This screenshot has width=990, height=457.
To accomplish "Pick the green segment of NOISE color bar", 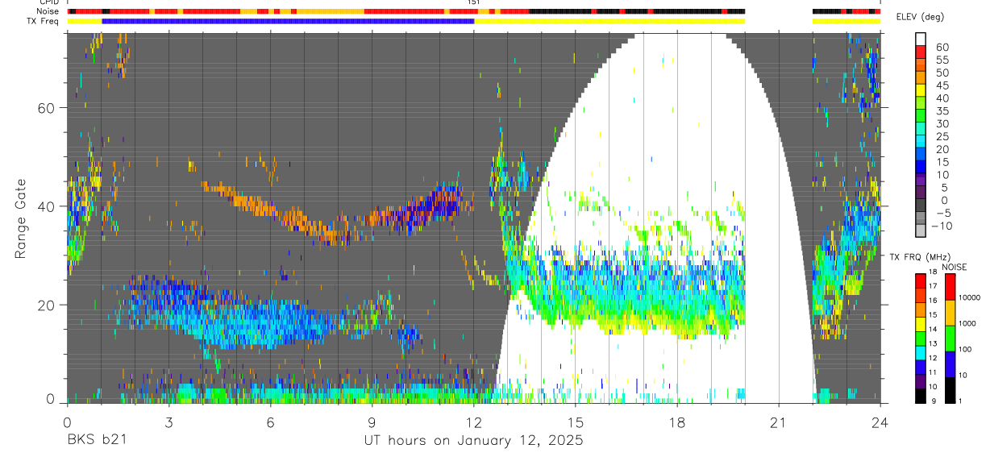I will [x=950, y=338].
